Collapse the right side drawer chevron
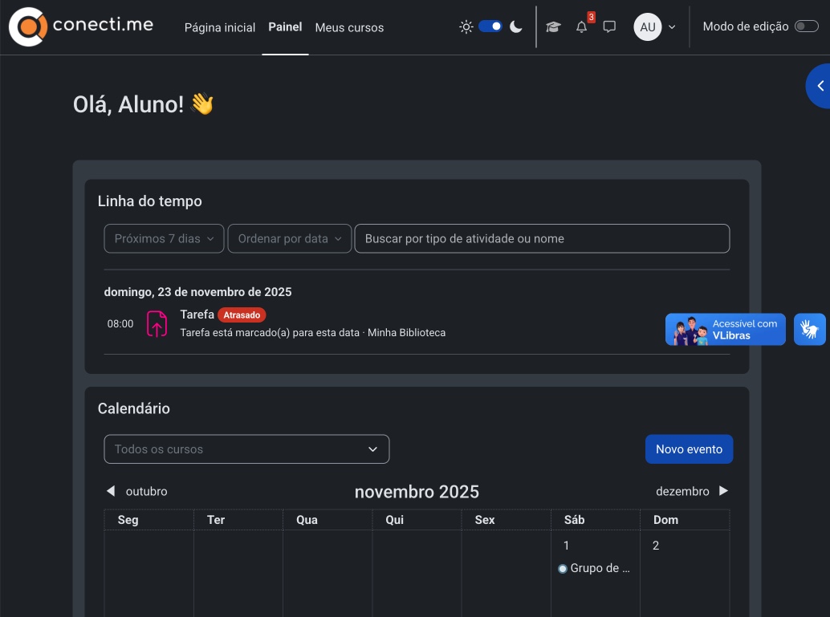This screenshot has height=617, width=830. pyautogui.click(x=820, y=85)
